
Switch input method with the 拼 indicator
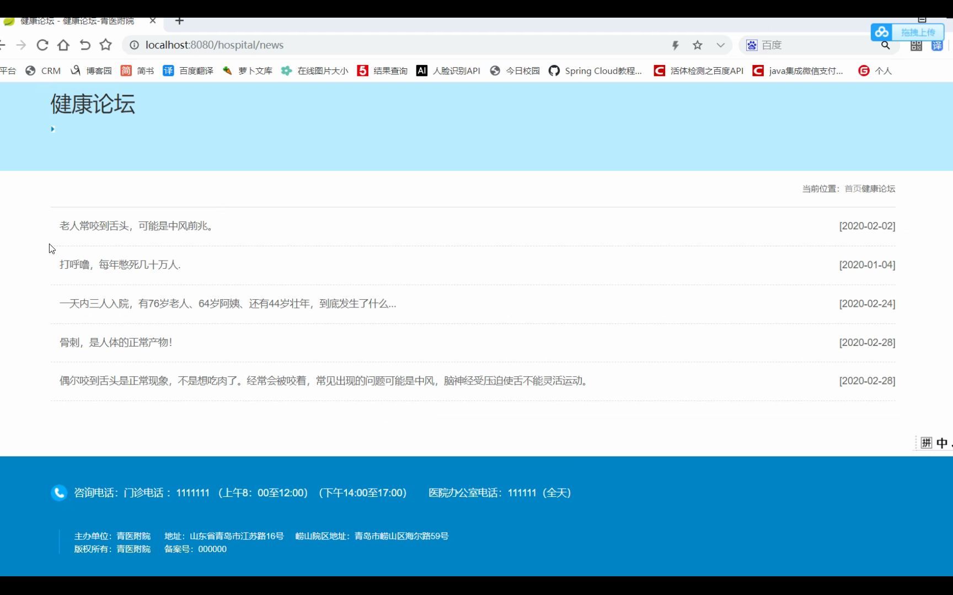pos(926,443)
